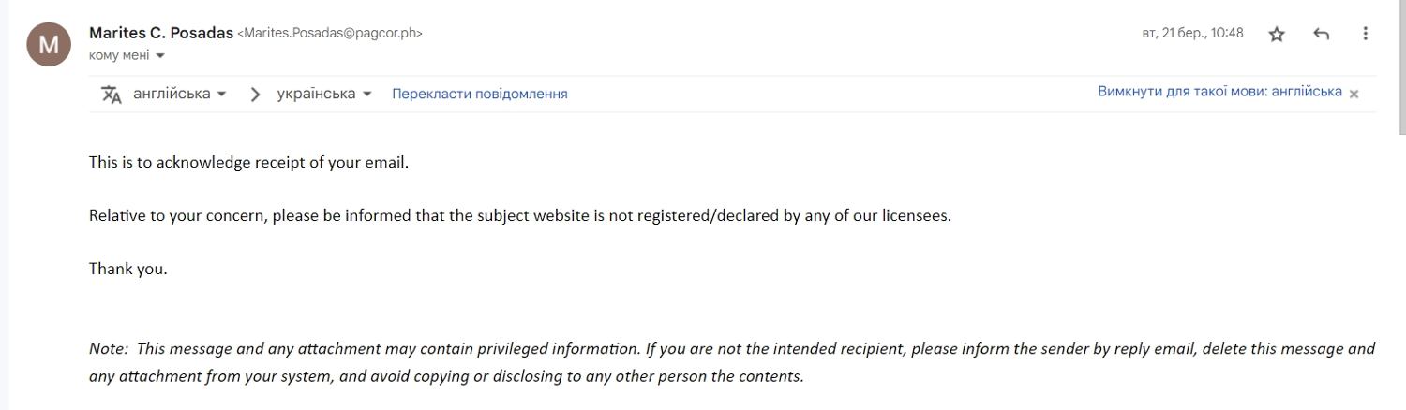This screenshot has height=410, width=1406.
Task: Open the 'англійська' source language dropdown
Action: 180,94
